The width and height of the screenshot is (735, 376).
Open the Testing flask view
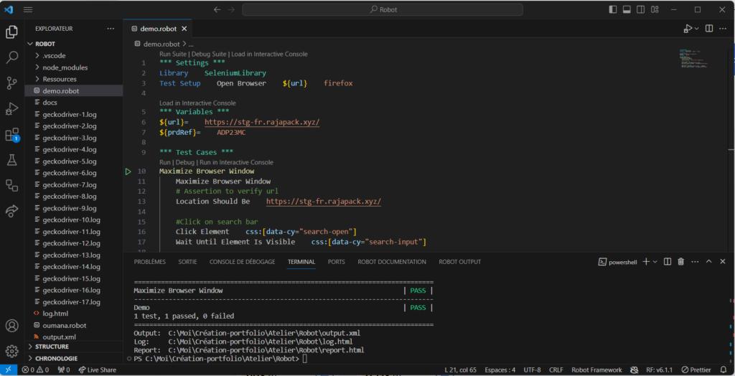(x=11, y=160)
